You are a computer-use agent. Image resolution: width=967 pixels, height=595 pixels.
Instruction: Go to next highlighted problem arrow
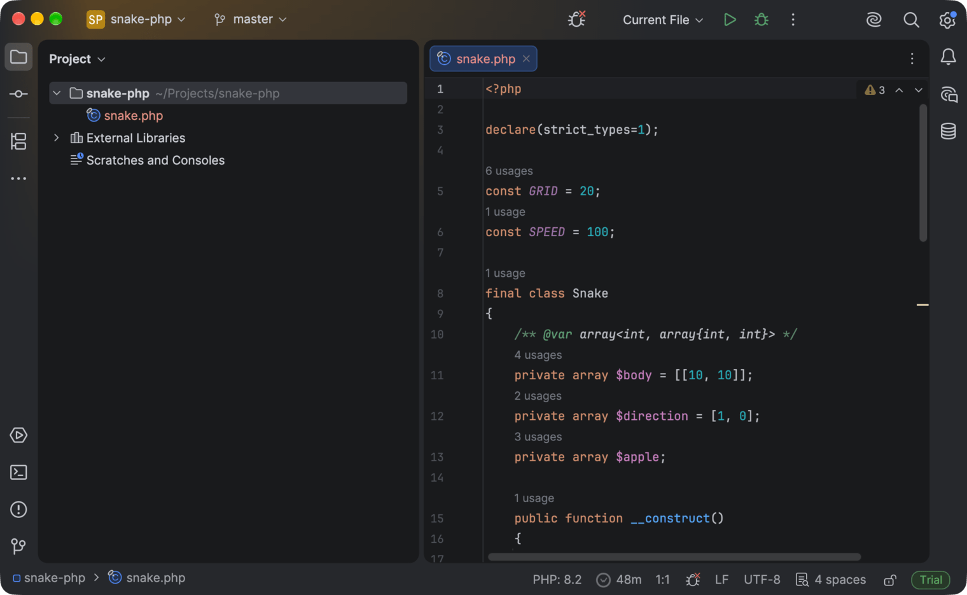click(918, 90)
